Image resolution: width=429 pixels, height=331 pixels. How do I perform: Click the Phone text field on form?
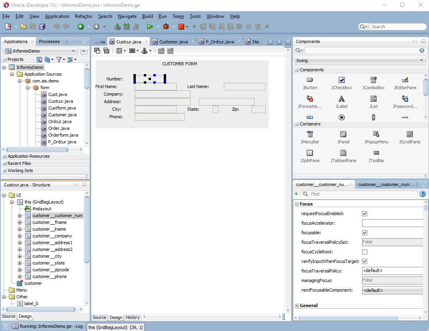click(159, 117)
